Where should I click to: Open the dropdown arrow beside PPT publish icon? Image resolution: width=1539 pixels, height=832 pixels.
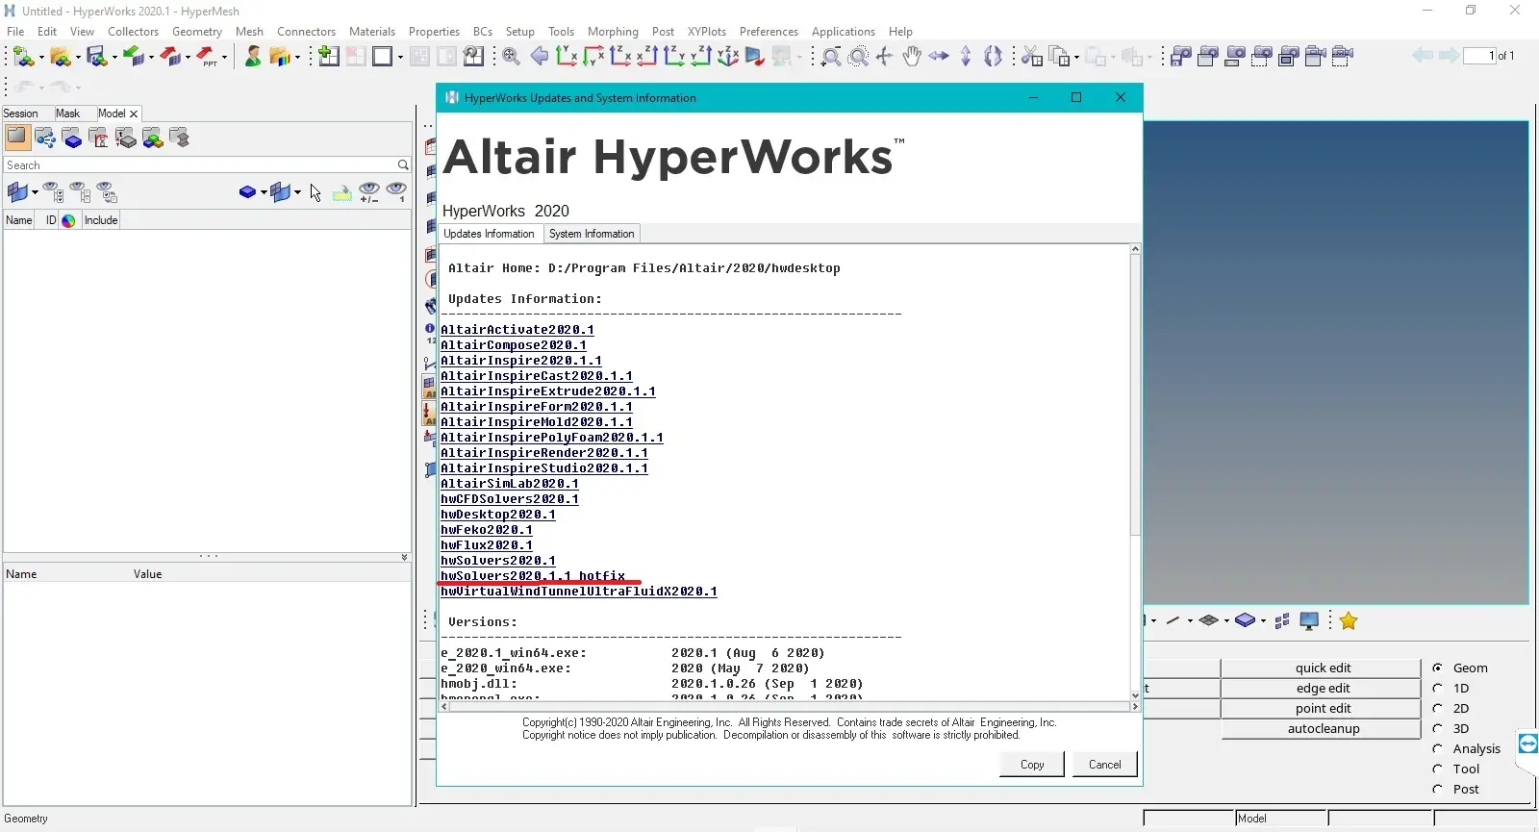225,58
